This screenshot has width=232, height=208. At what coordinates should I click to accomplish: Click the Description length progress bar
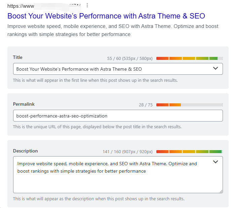189,152
